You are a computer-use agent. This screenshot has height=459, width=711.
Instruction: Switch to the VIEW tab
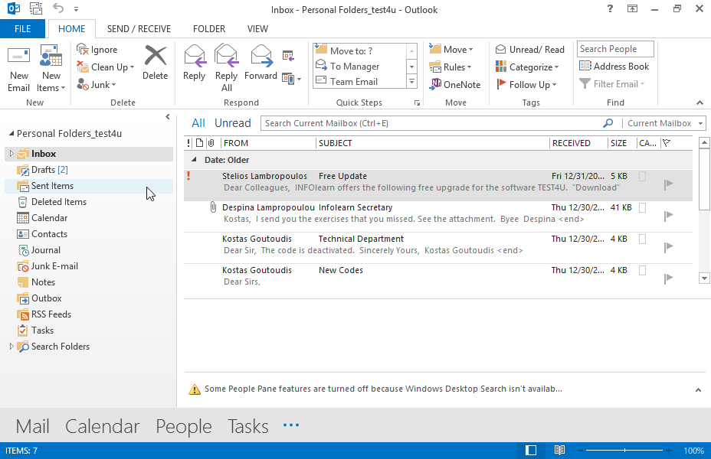[257, 29]
